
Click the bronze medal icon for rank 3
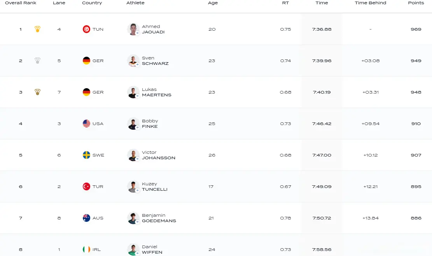(x=37, y=92)
